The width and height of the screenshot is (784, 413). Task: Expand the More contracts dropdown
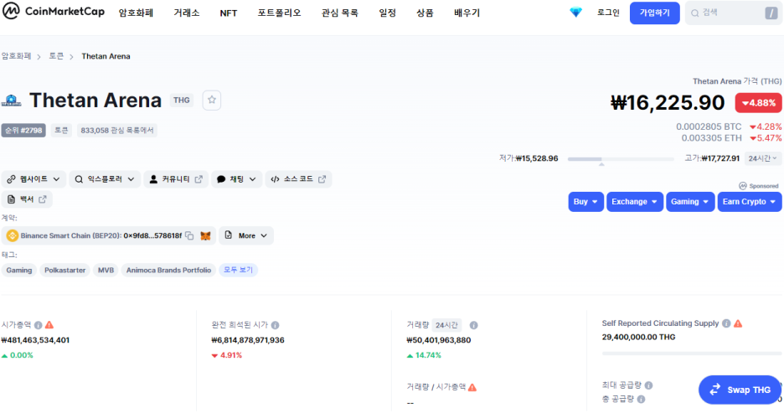click(x=246, y=235)
